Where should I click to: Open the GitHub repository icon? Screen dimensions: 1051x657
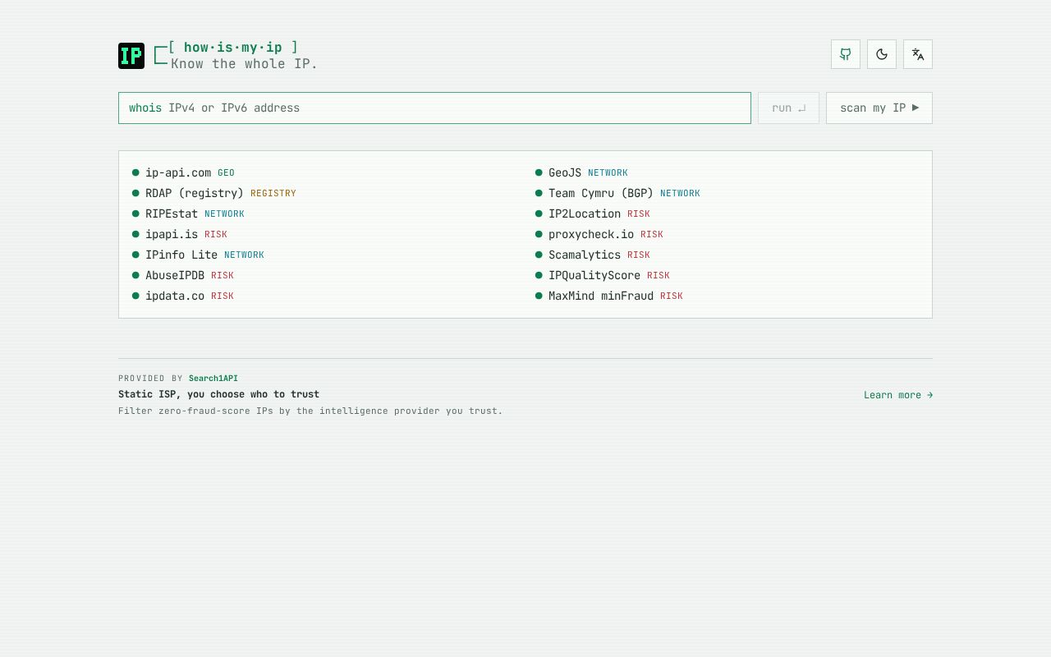pos(846,54)
